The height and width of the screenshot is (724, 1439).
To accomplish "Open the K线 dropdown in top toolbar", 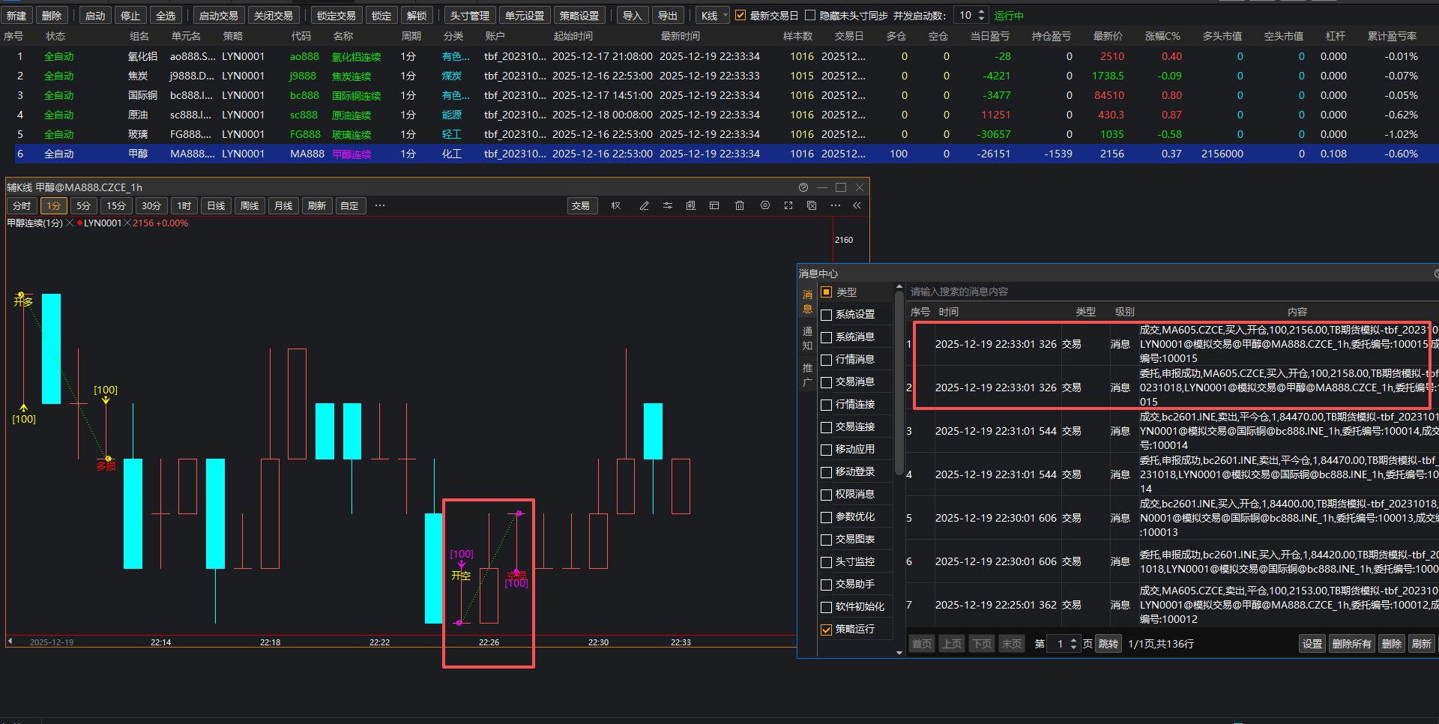I will point(713,16).
